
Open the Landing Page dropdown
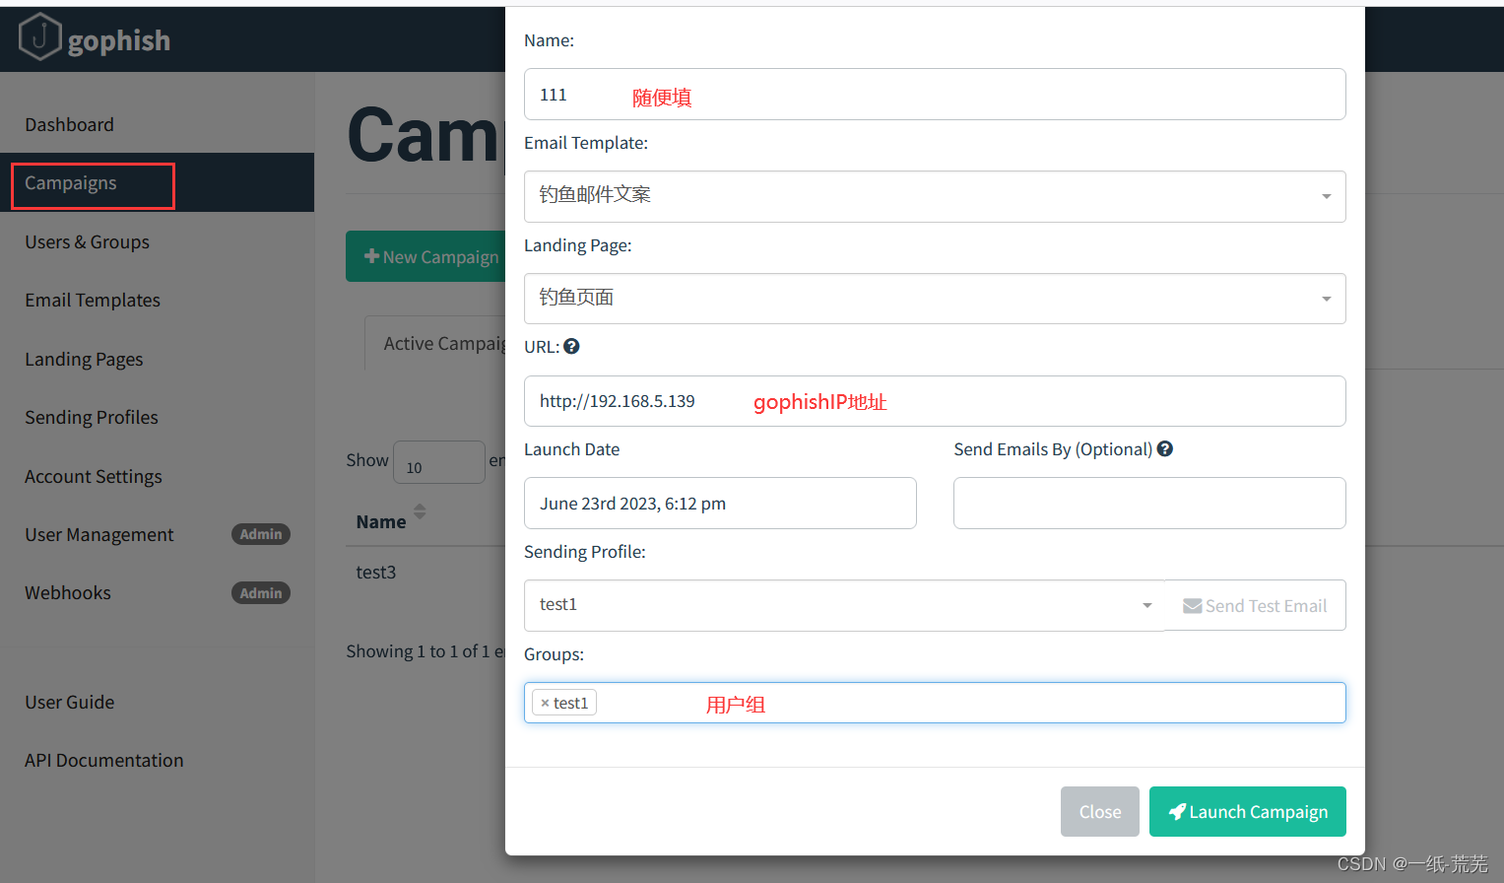[935, 299]
